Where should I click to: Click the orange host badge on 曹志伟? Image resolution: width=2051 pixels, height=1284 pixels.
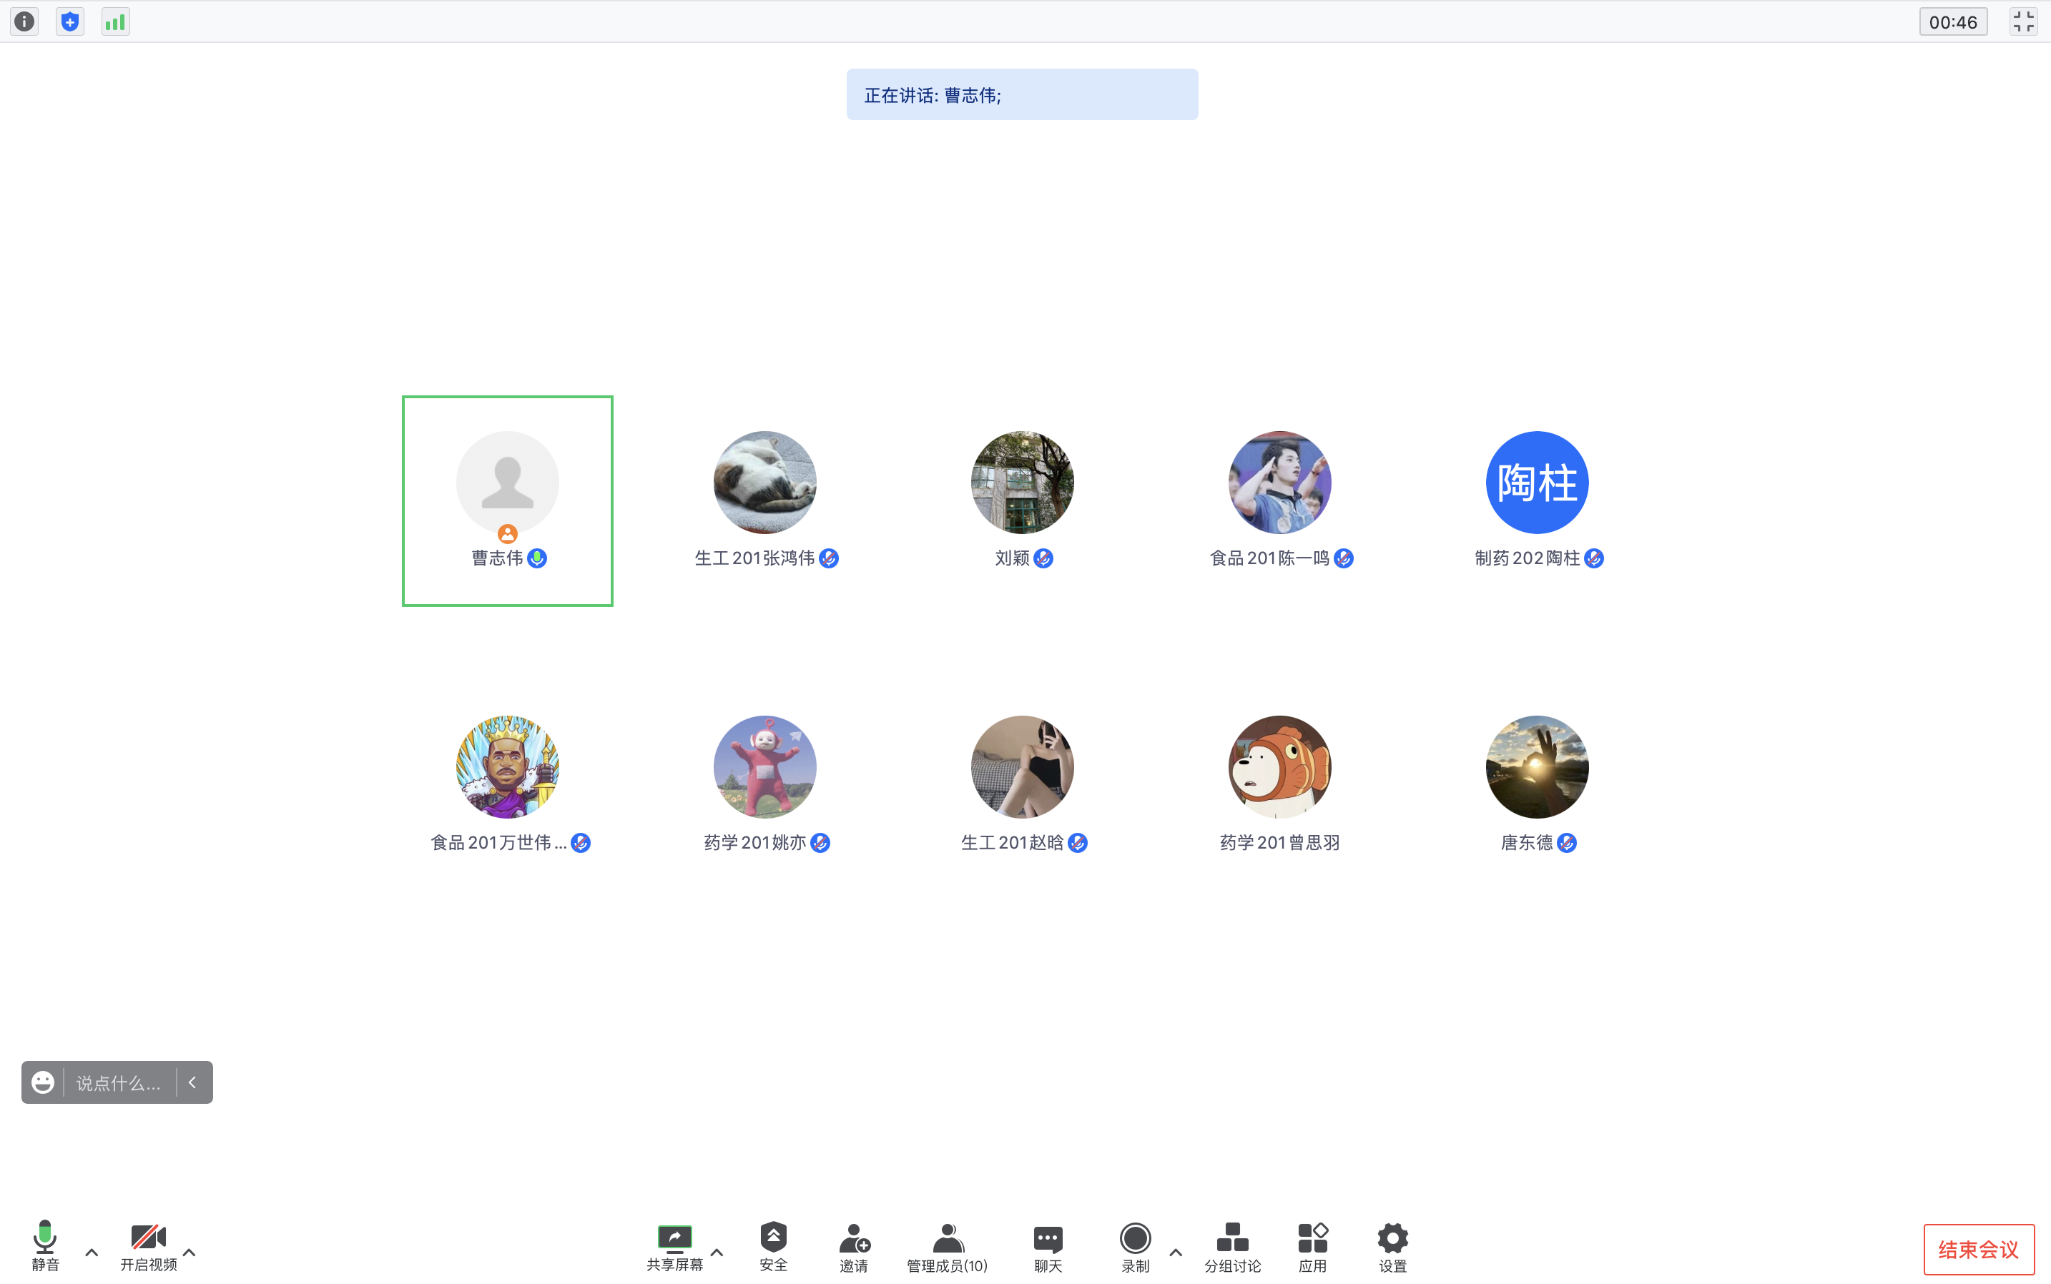pyautogui.click(x=508, y=533)
